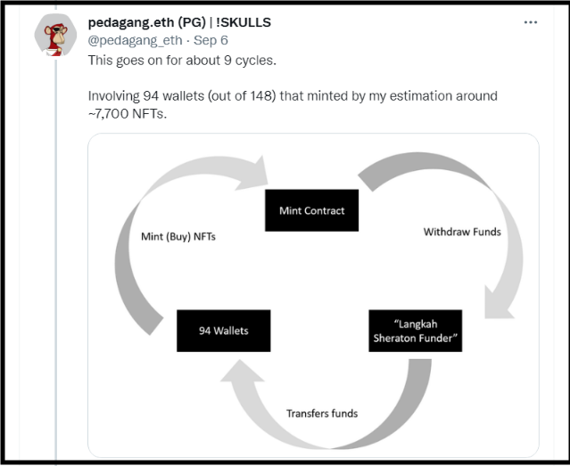The height and width of the screenshot is (466, 570).
Task: Open pedagang.eth (PG) | !SKULLS display name
Action: pos(179,22)
